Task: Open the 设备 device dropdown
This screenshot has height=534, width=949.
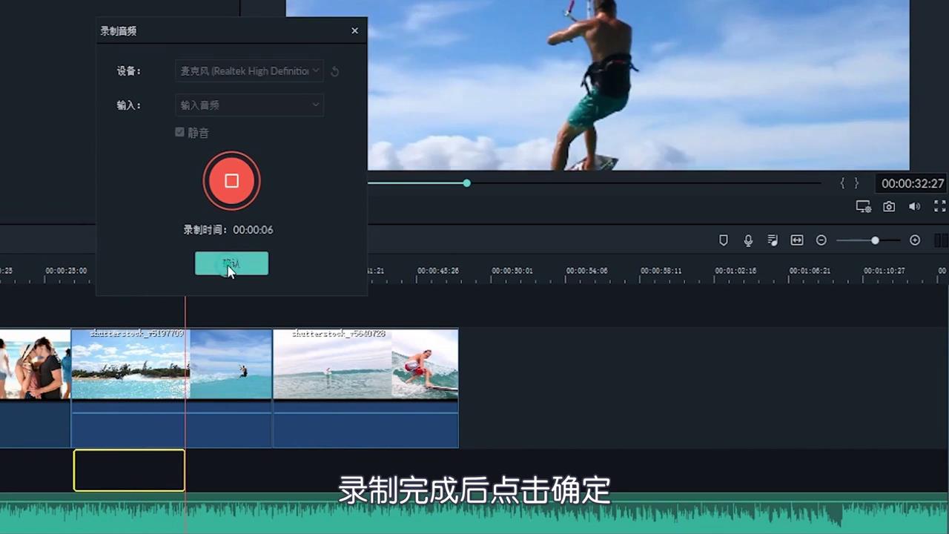Action: (249, 70)
